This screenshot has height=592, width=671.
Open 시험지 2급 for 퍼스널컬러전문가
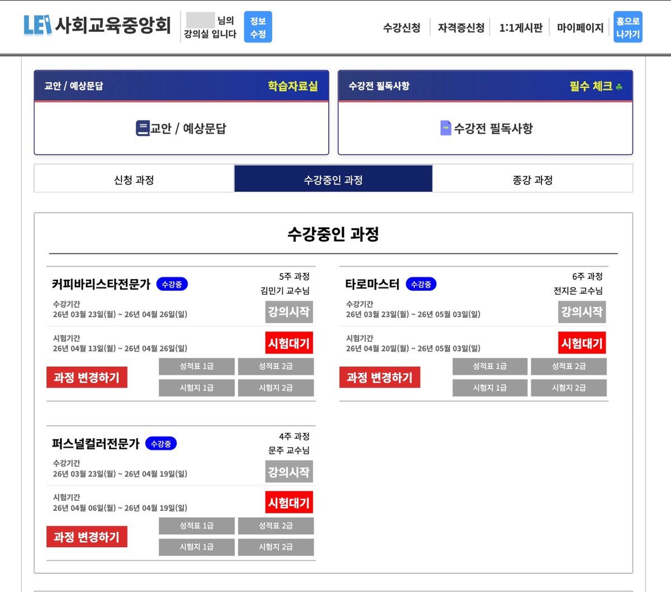276,547
